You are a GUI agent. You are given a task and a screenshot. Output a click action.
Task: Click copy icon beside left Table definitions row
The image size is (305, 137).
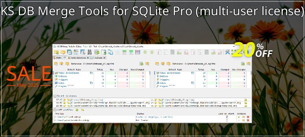point(91,73)
